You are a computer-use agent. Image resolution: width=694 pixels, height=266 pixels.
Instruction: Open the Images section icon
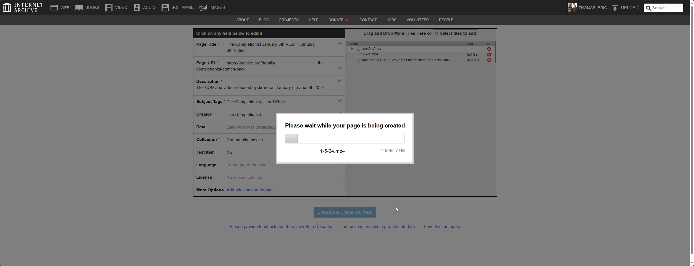203,8
